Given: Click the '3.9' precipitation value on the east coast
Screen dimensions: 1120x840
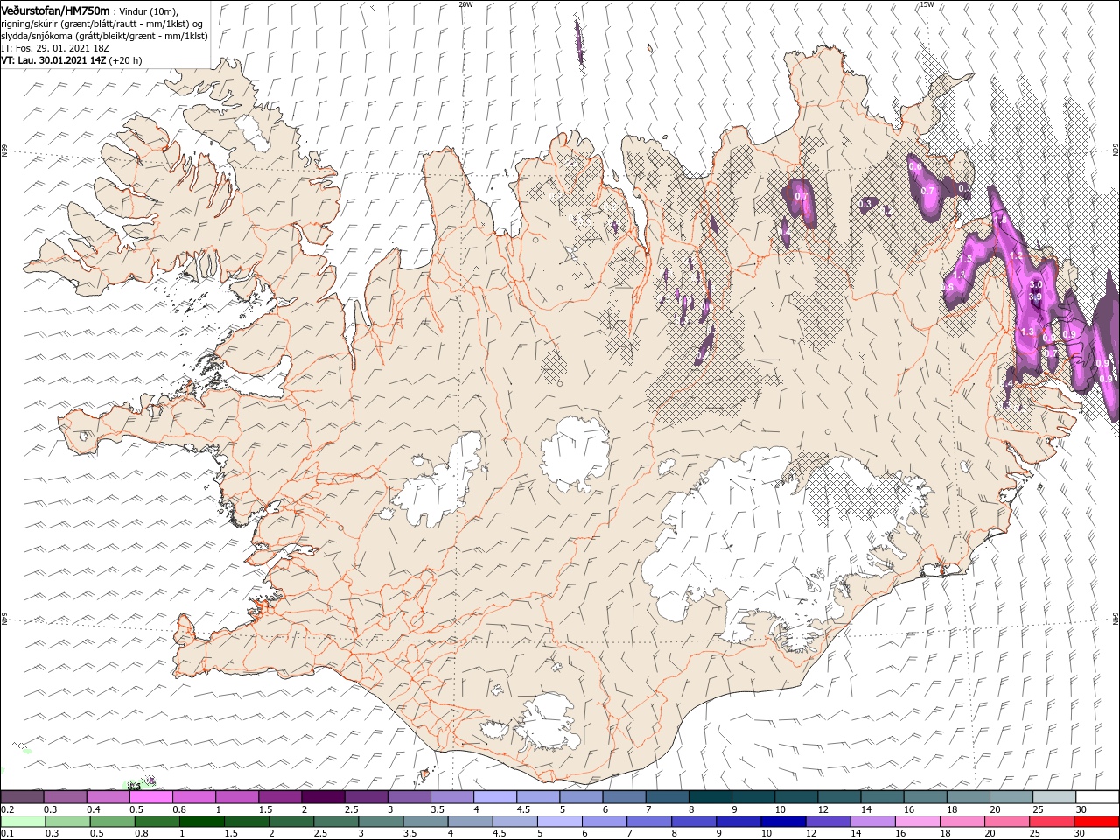Looking at the screenshot, I should 1035,297.
